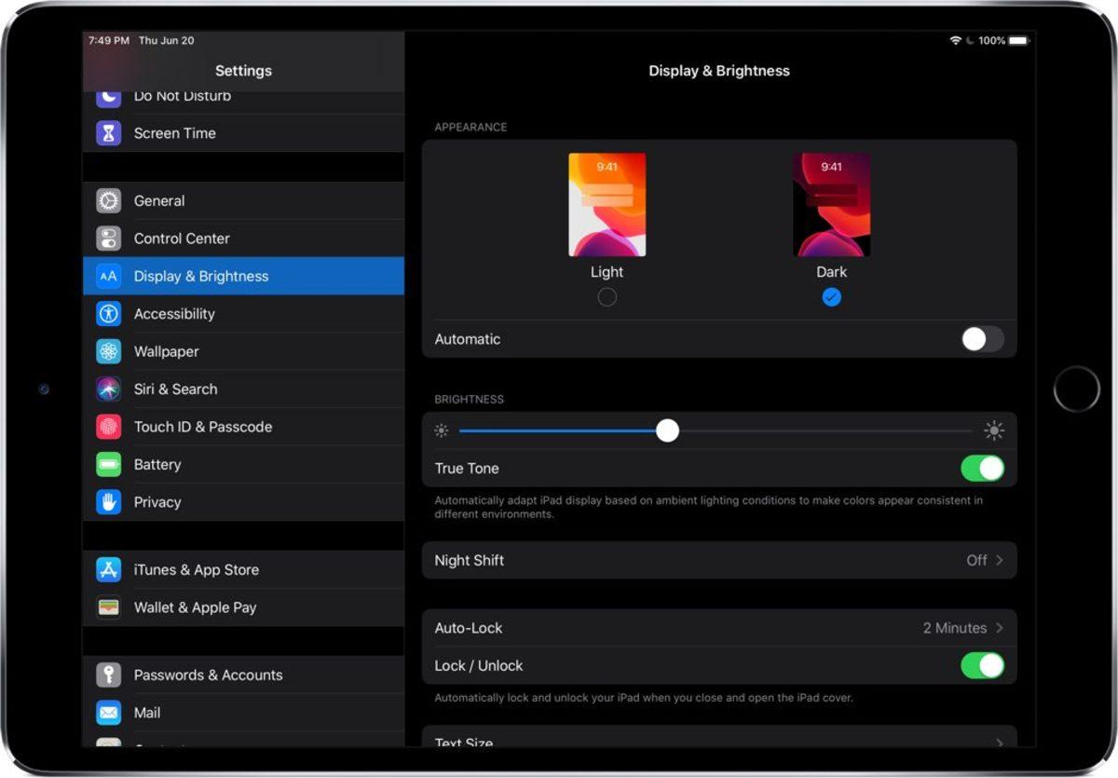The width and height of the screenshot is (1118, 778).
Task: Tap the Control Center icon
Action: coord(109,239)
